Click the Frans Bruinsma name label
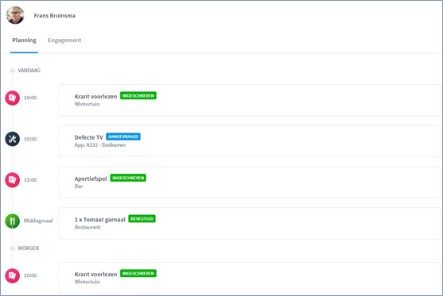 55,16
